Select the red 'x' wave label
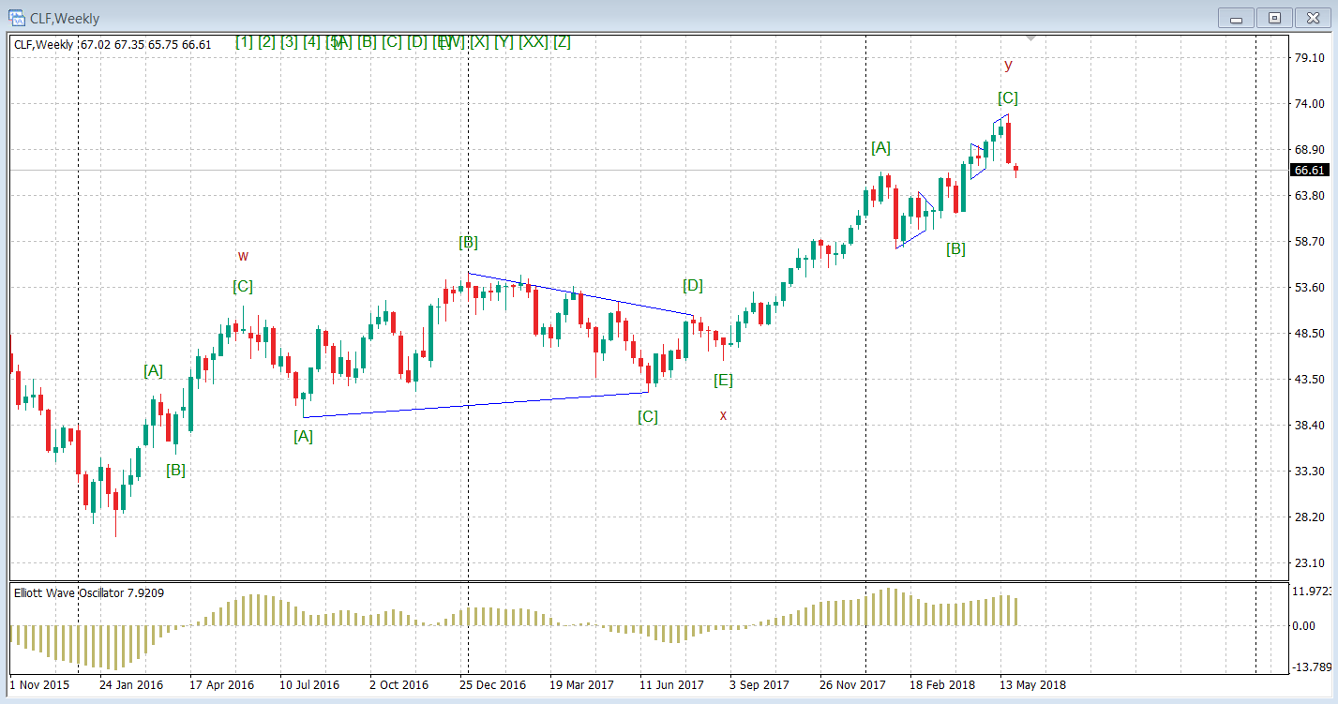The height and width of the screenshot is (704, 1338). tap(723, 415)
